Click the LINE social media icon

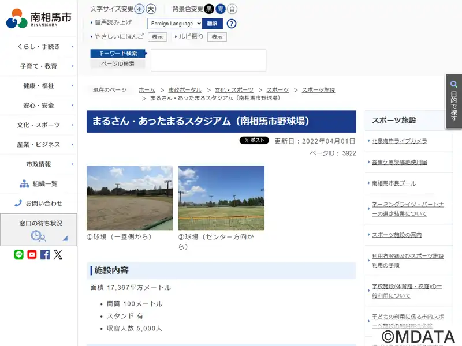click(x=19, y=254)
